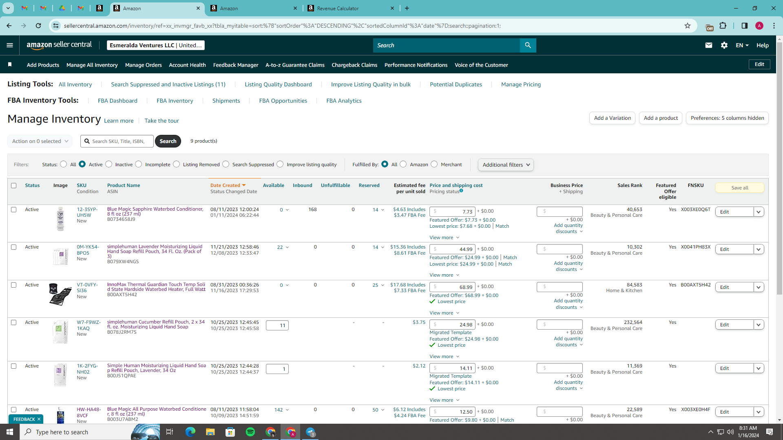Open the Chrome extensions puzzle icon
Viewport: 783px width, 440px height.
coord(723,26)
